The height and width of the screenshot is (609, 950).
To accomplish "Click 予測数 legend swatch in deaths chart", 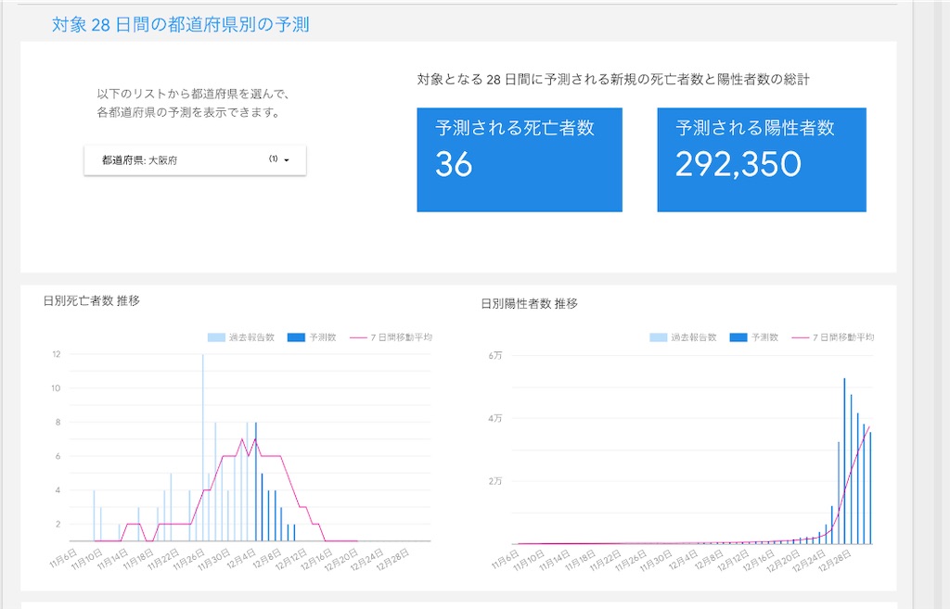I will [296, 337].
